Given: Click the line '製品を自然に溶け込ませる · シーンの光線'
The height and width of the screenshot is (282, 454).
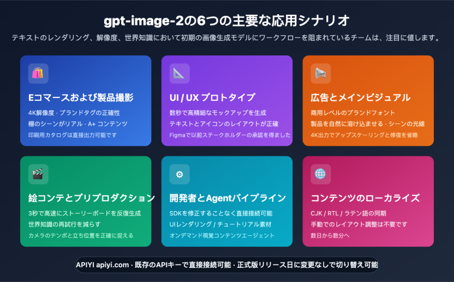Looking at the screenshot, I should coord(368,124).
